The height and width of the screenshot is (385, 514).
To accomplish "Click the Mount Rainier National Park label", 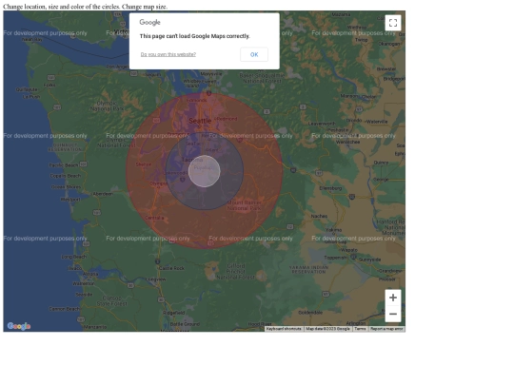I will tap(245, 205).
